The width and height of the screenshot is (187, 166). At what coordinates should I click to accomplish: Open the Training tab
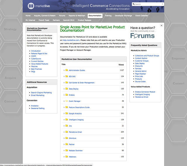tap(108, 15)
